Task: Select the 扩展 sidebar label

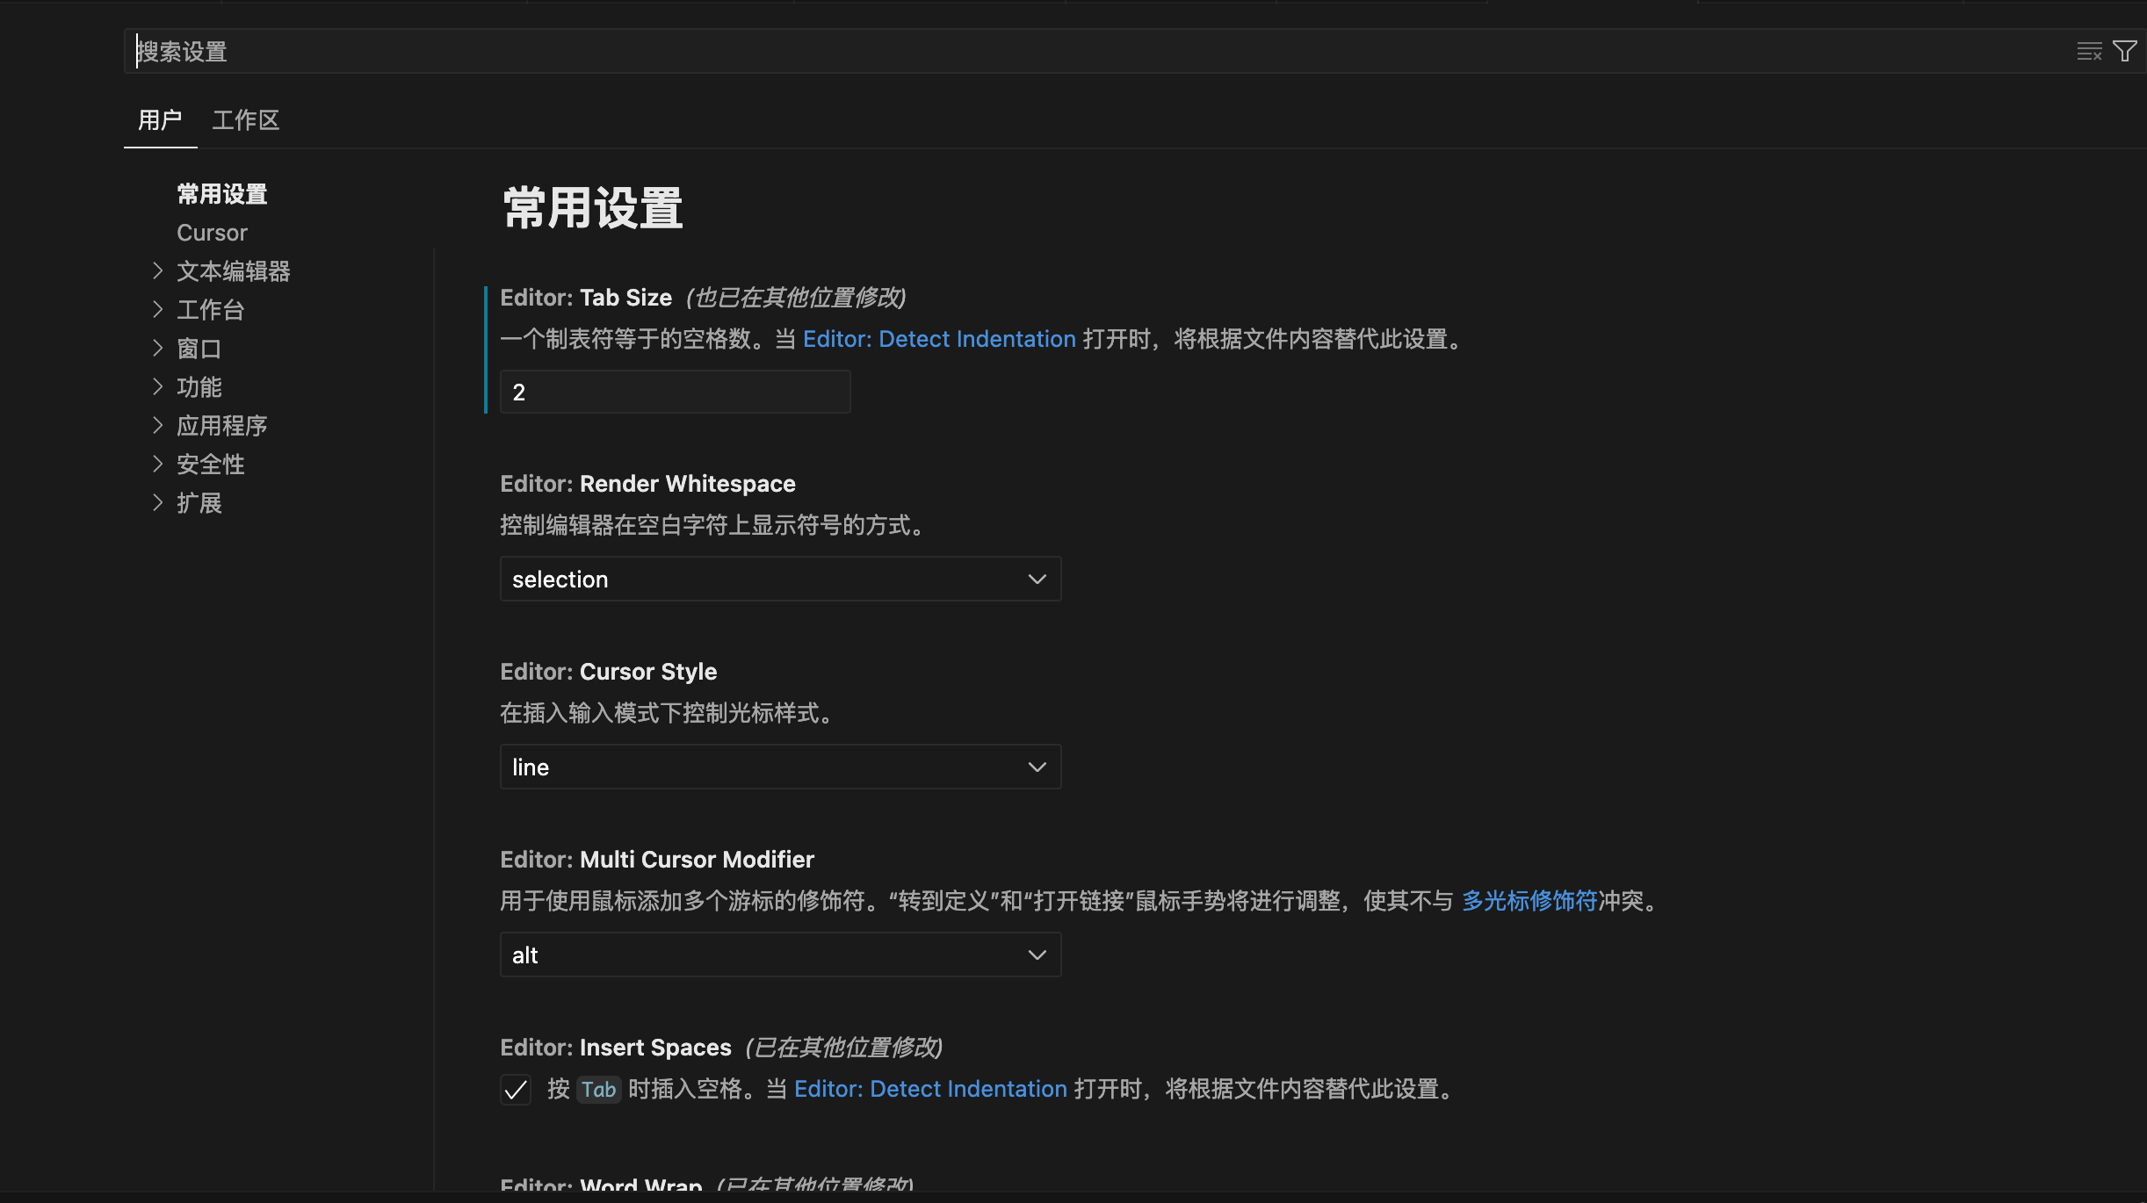Action: click(199, 503)
